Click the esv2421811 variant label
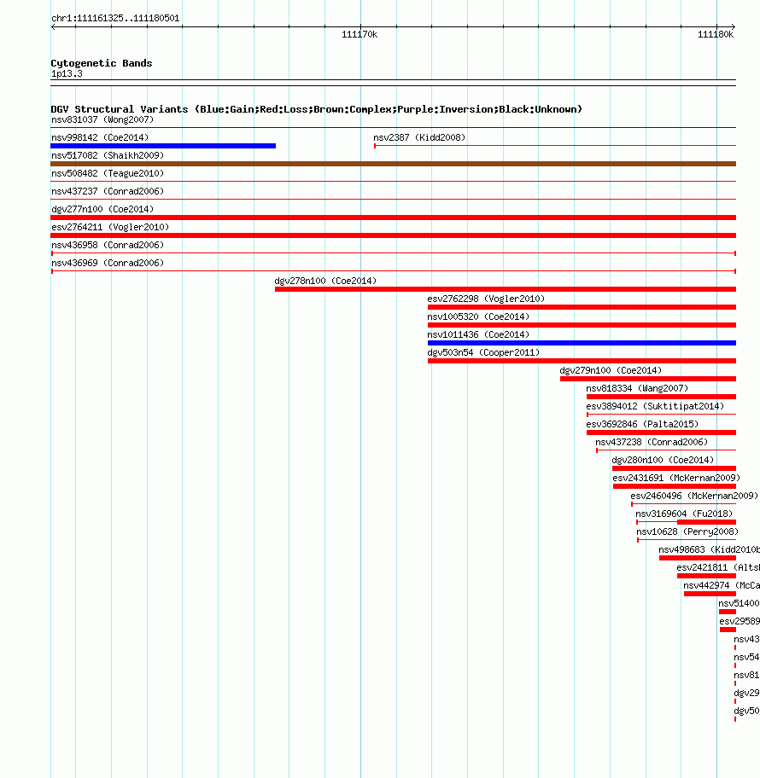 pos(718,567)
